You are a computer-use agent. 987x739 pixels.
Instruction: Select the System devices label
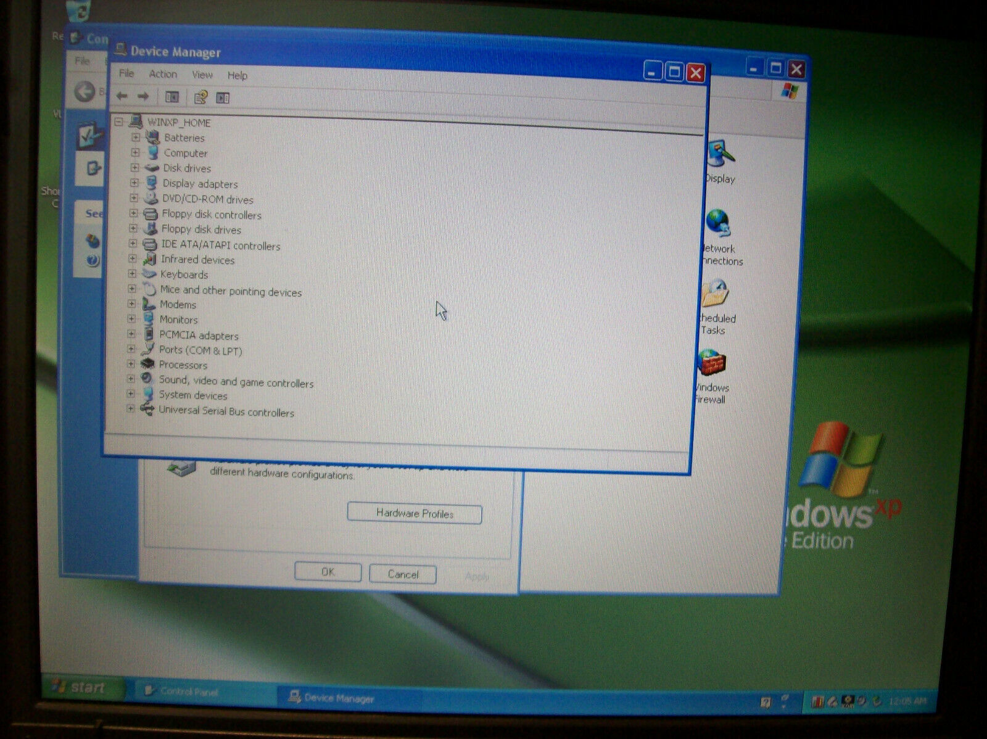pos(193,395)
